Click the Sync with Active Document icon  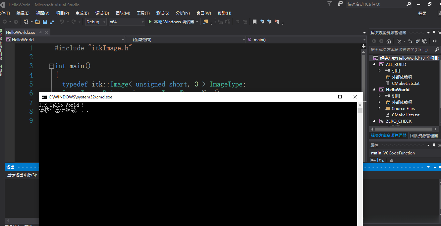click(410, 41)
